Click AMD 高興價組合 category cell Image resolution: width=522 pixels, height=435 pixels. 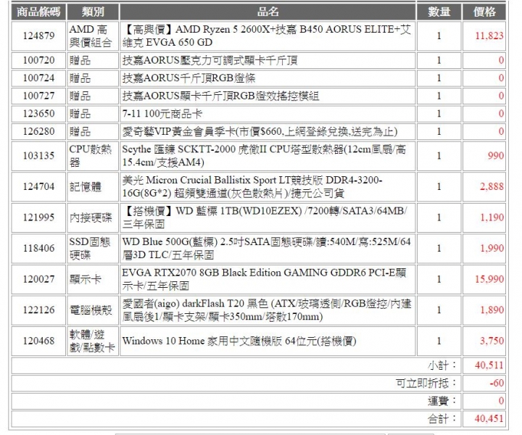[93, 36]
